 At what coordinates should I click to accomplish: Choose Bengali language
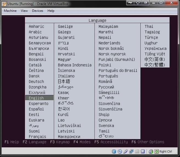point(36,54)
